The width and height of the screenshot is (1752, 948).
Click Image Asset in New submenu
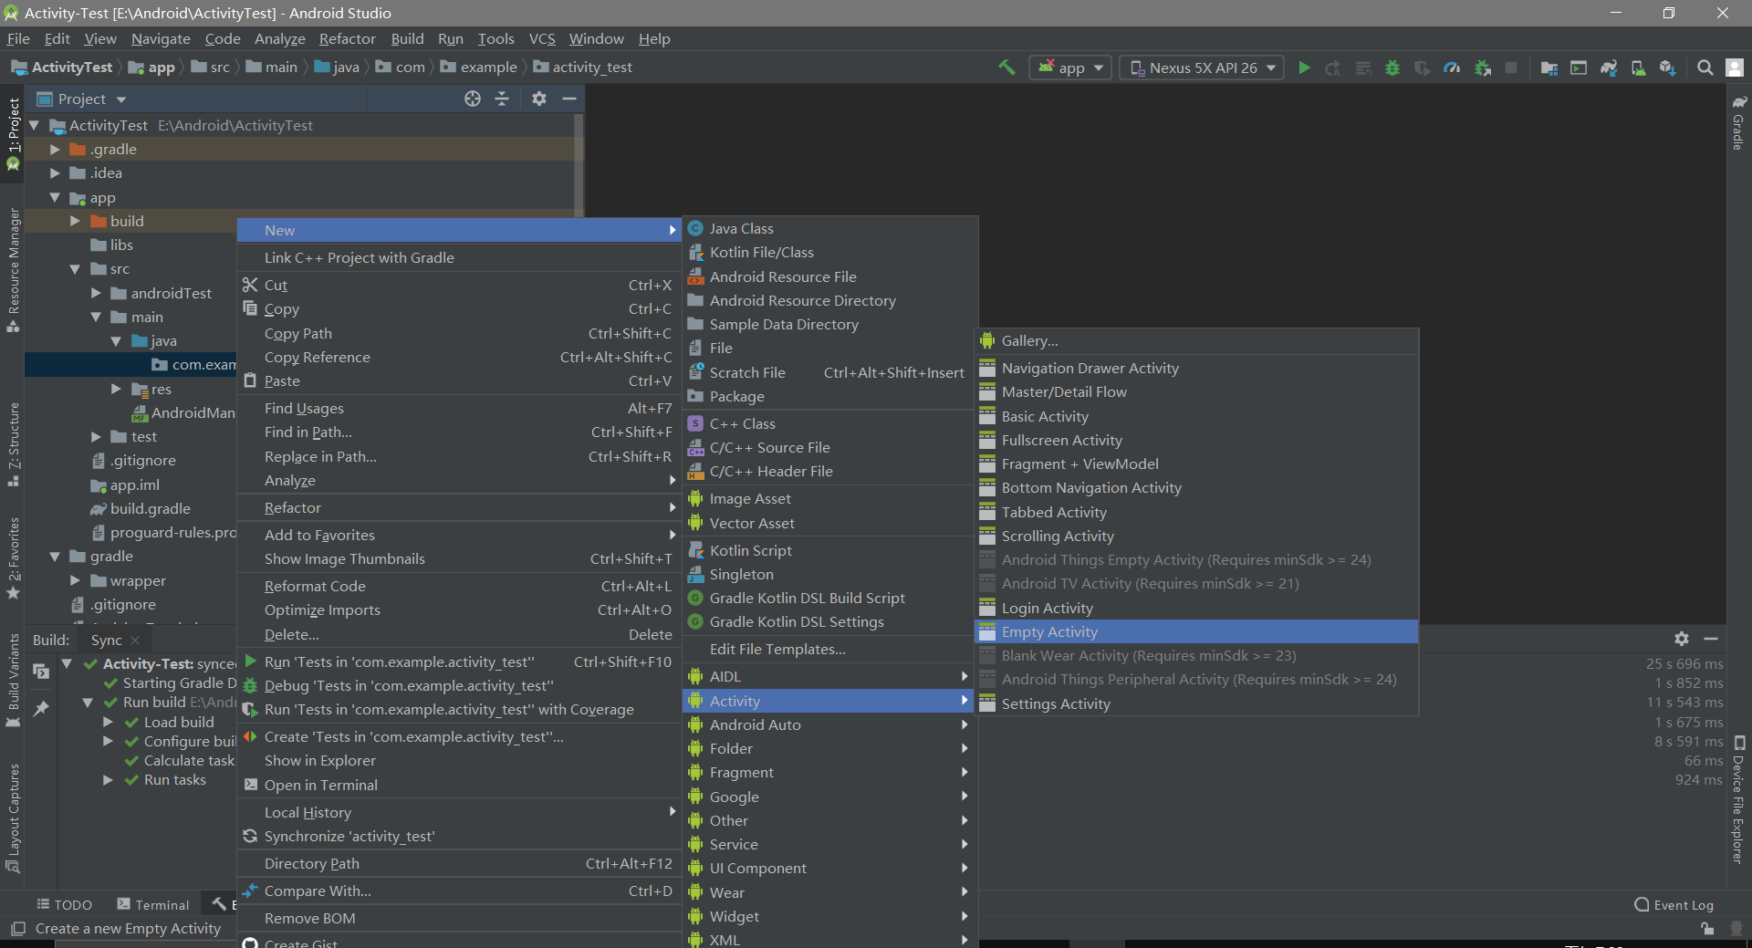click(830, 498)
